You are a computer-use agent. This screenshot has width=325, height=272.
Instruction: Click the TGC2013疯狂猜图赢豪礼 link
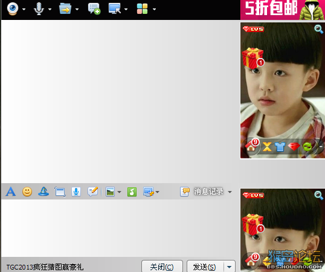(45, 267)
